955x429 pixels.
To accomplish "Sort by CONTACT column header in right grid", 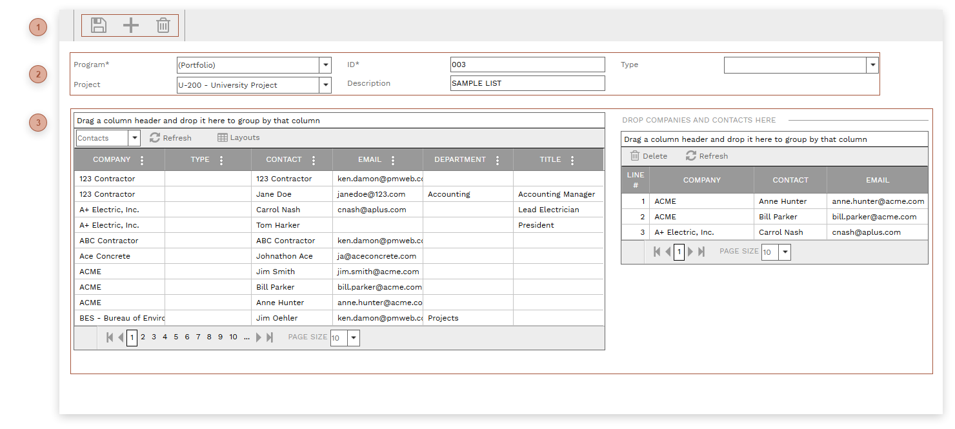I will [x=790, y=180].
